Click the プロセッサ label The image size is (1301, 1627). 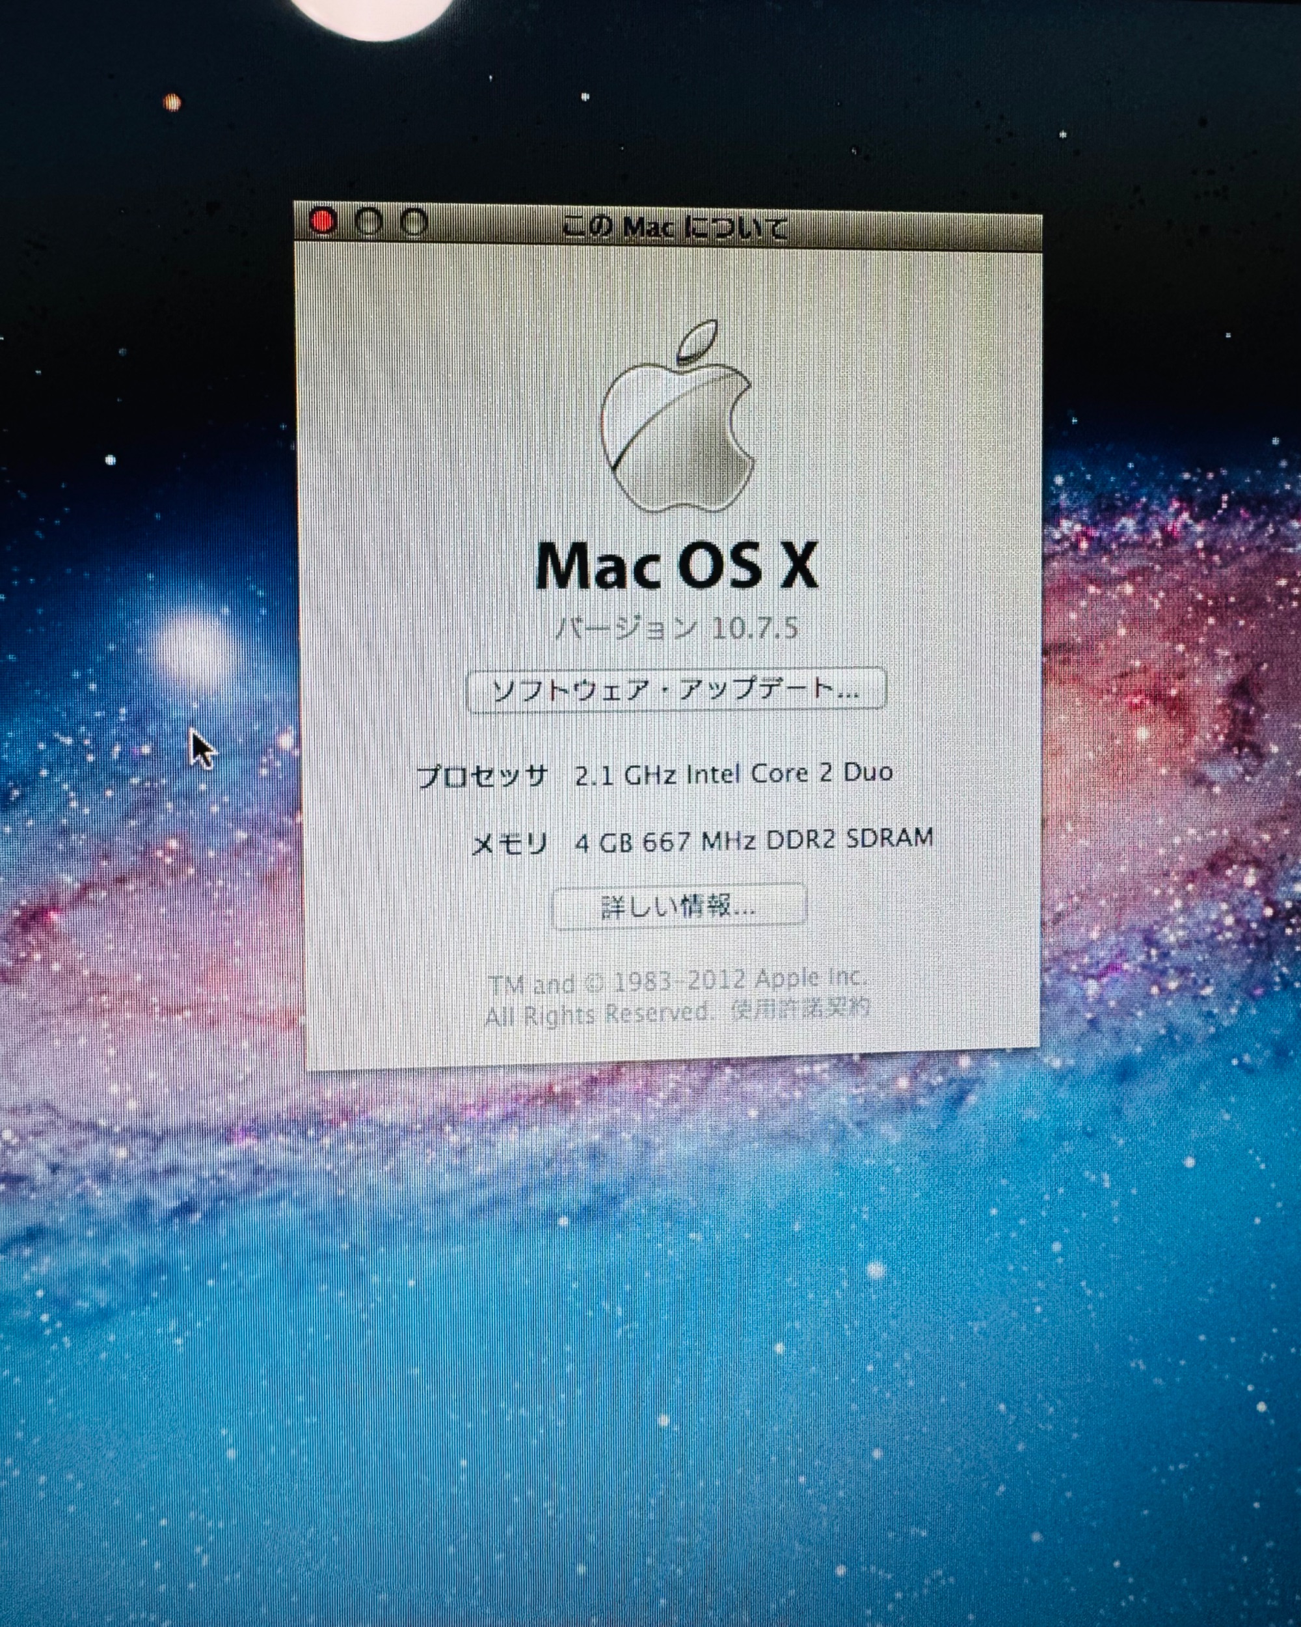483,775
